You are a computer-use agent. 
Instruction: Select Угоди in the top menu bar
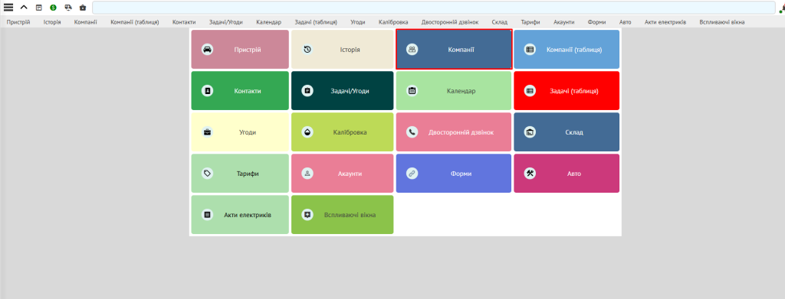(358, 22)
